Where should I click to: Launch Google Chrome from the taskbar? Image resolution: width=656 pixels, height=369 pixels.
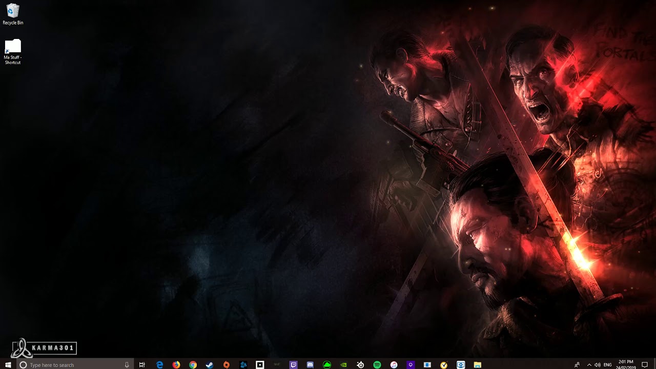coord(193,365)
